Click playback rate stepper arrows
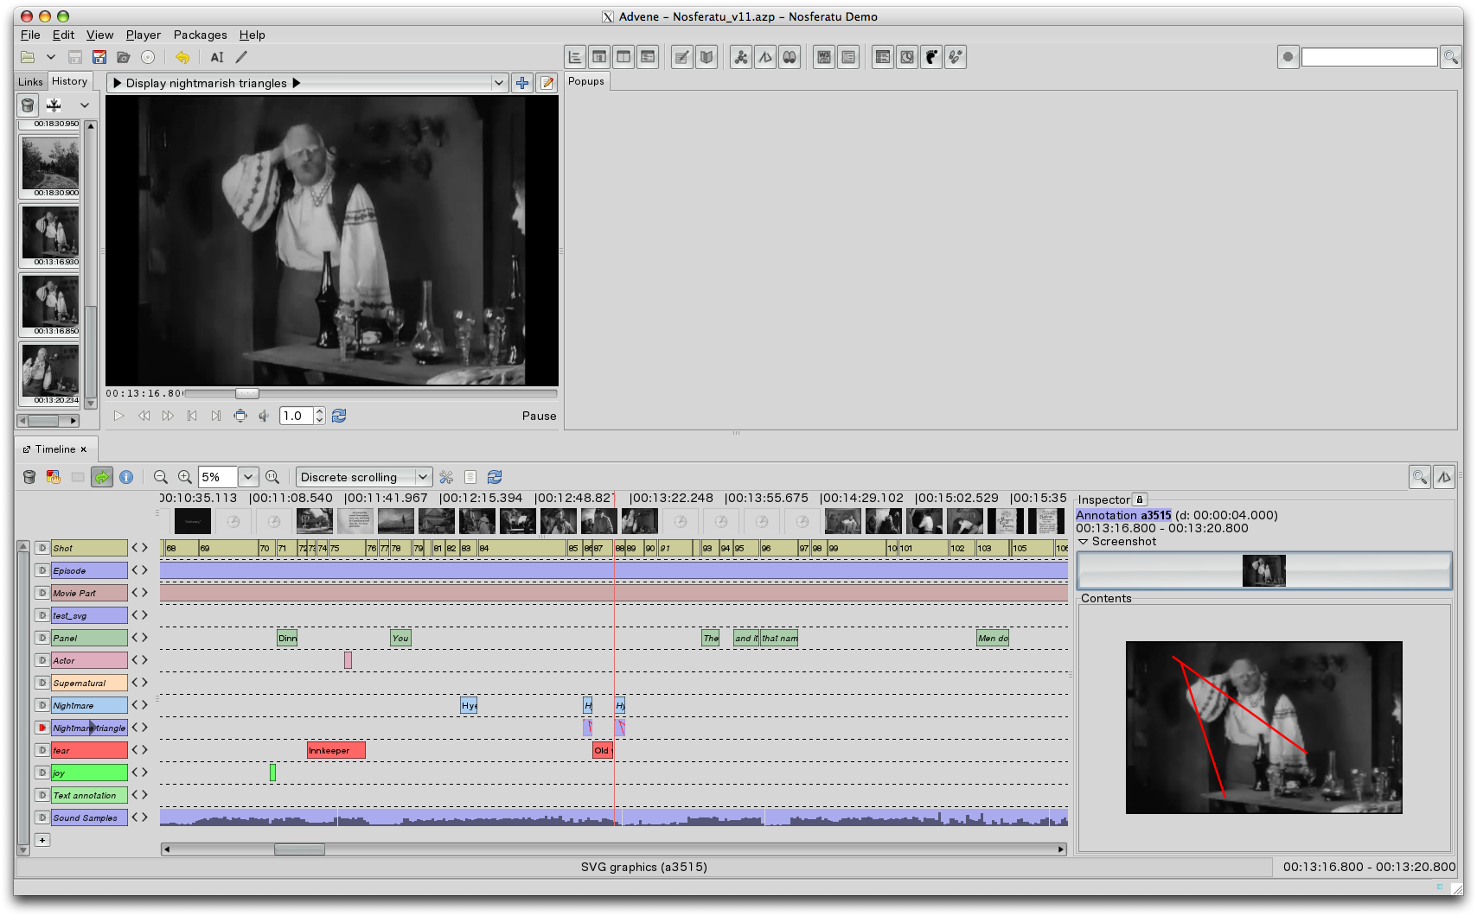Screen dimensions: 1477x916 click(319, 416)
